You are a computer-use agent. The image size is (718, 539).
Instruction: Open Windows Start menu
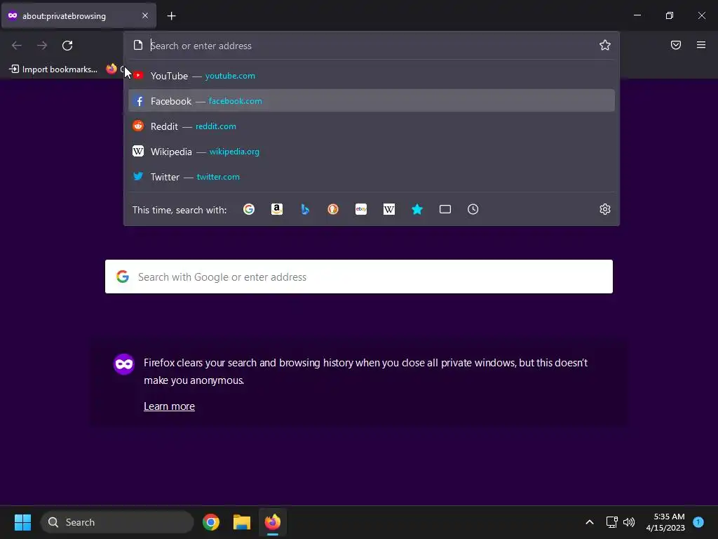click(22, 522)
